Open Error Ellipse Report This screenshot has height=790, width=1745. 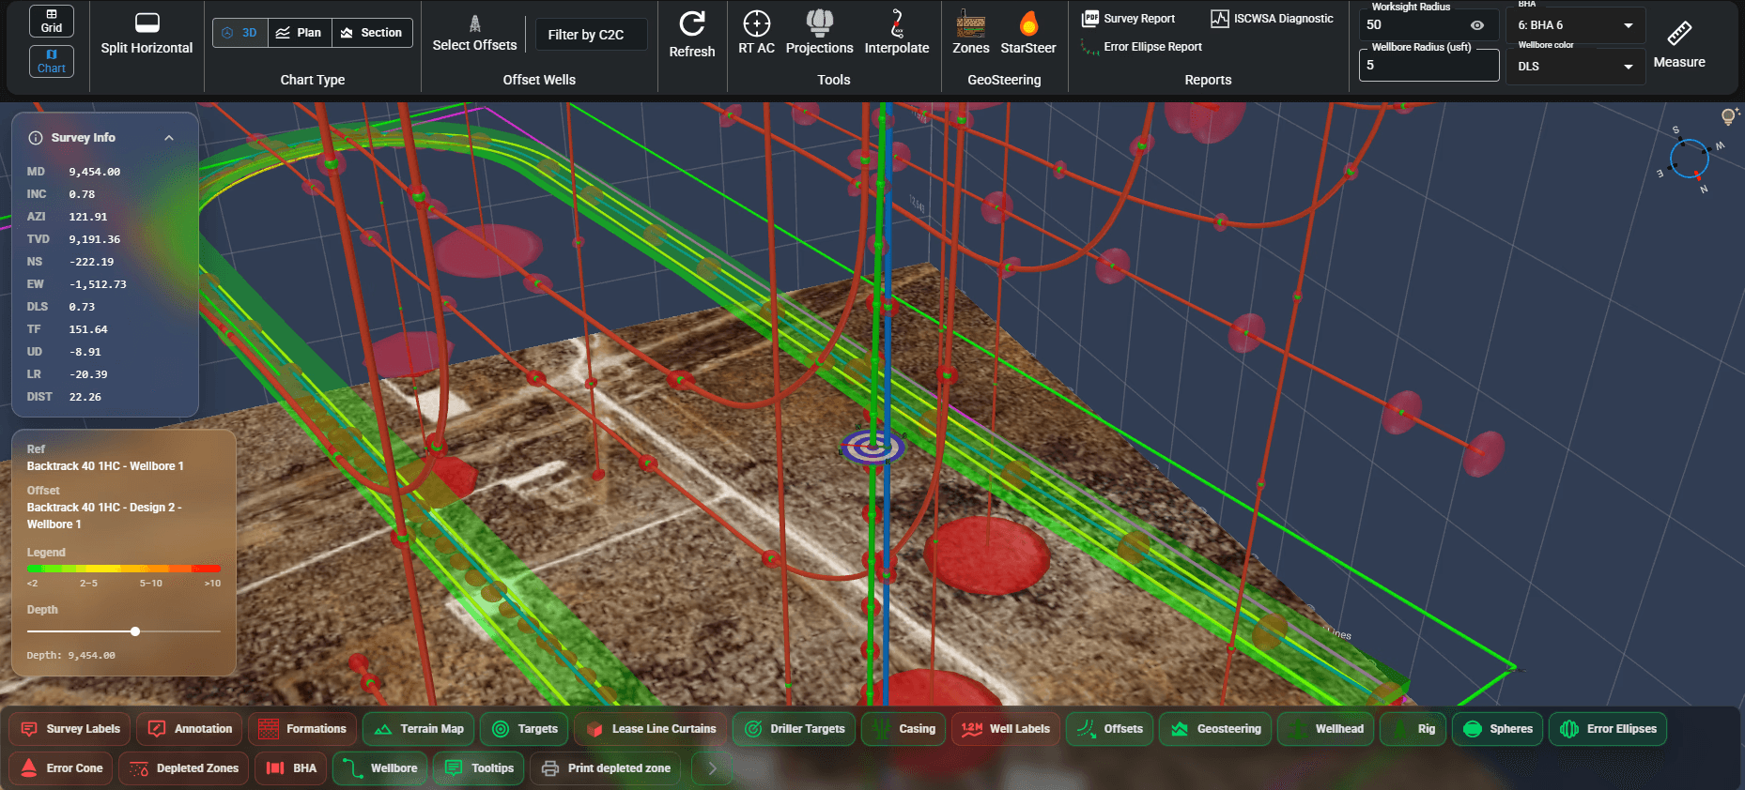pyautogui.click(x=1141, y=47)
